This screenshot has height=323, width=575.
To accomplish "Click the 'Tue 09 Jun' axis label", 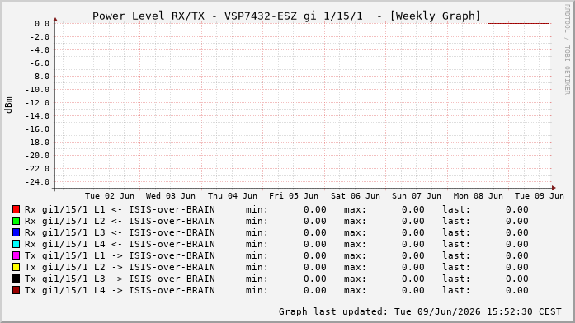I will pyautogui.click(x=539, y=196).
